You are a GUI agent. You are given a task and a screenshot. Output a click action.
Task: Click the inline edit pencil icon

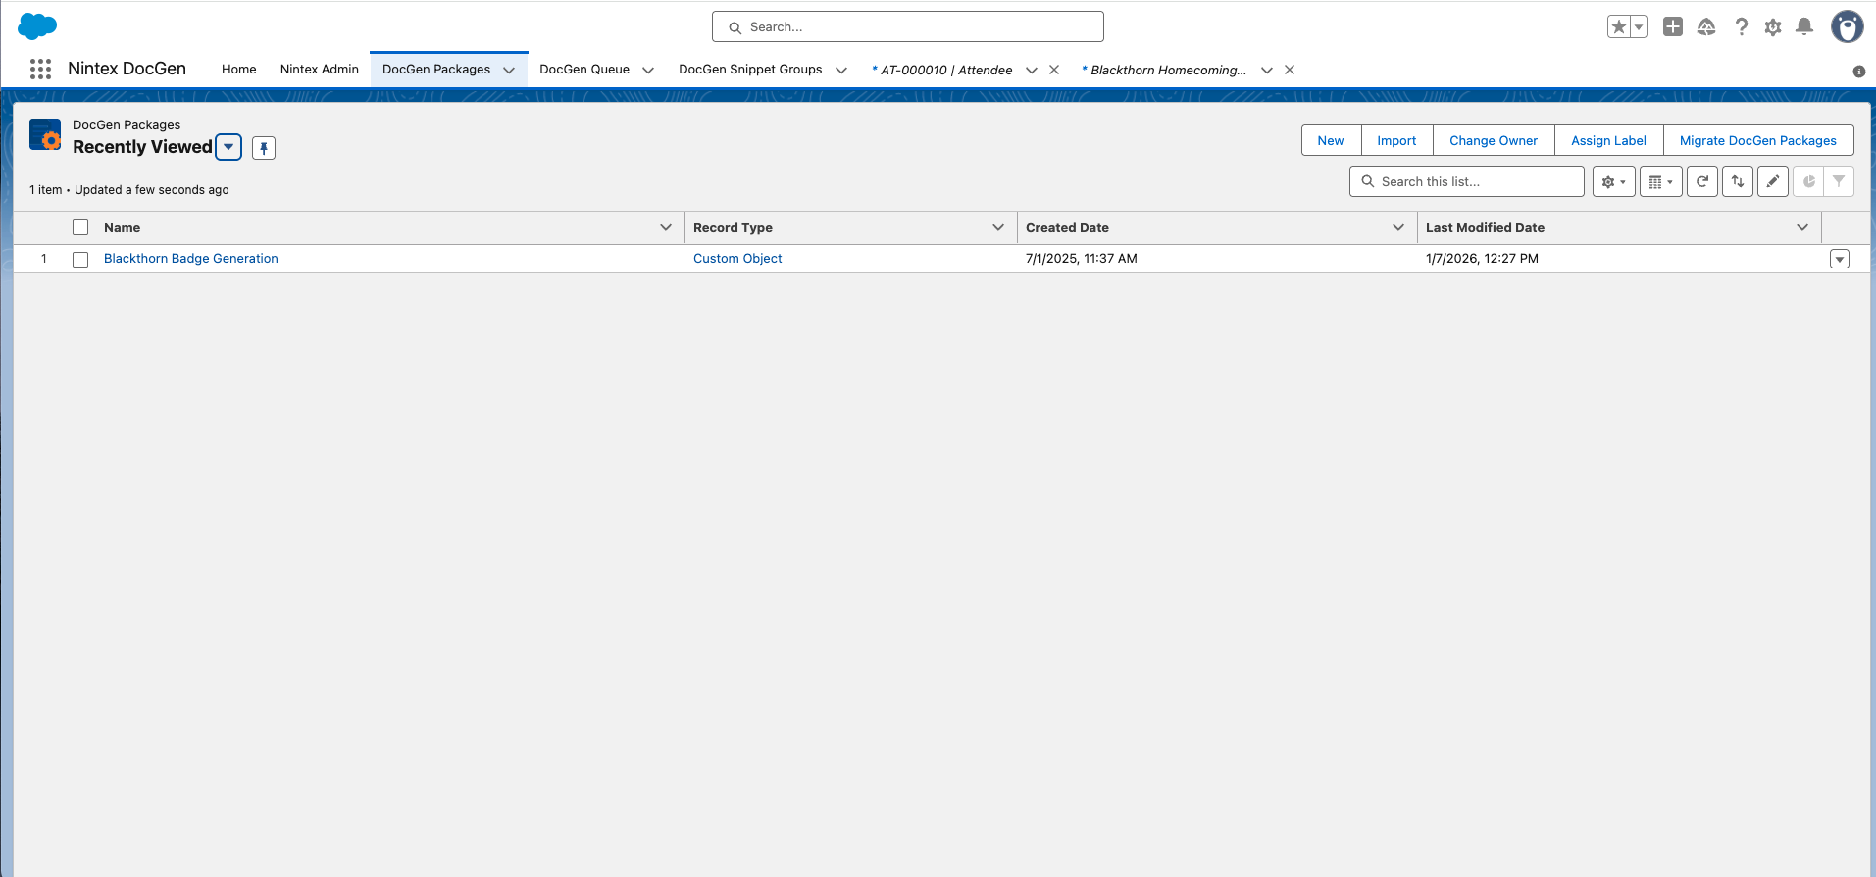coord(1772,182)
